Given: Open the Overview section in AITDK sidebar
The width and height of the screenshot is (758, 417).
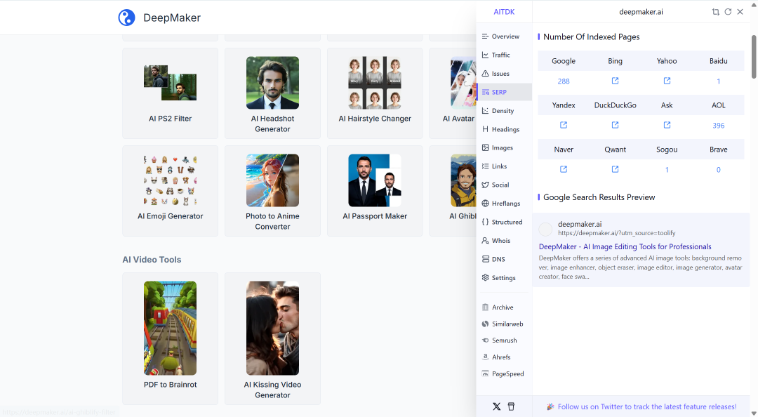Looking at the screenshot, I should click(x=504, y=37).
